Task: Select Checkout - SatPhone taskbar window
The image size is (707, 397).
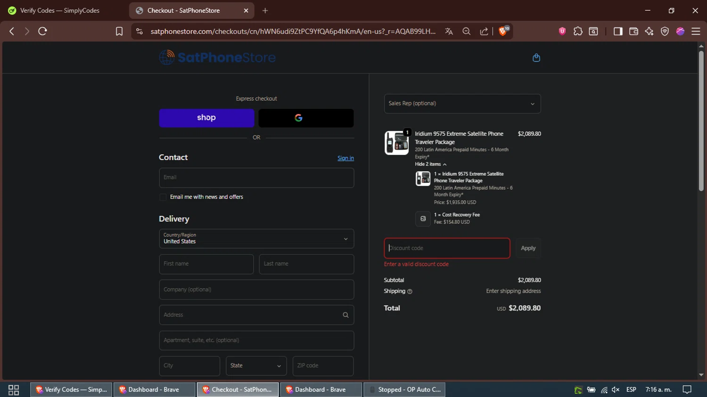Action: coord(238,389)
